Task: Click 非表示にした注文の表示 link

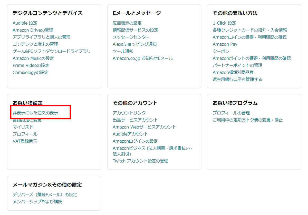Action: tap(35, 113)
